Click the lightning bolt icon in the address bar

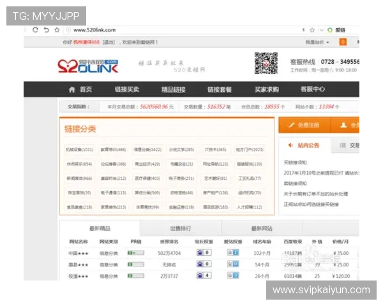(303, 30)
